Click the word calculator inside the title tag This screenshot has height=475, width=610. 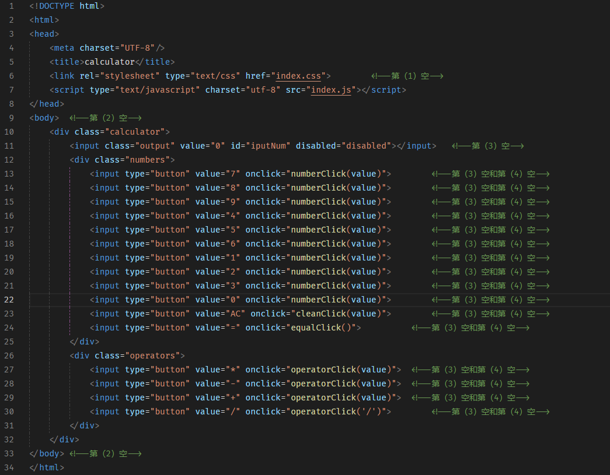(110, 62)
